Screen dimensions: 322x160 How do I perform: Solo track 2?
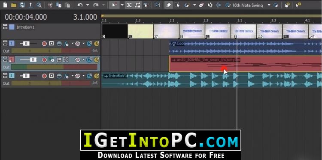point(97,60)
